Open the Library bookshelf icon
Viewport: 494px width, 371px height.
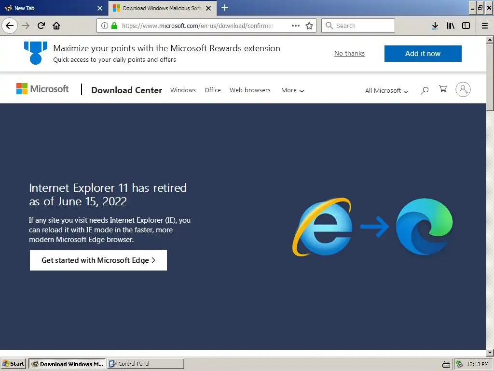pos(451,26)
